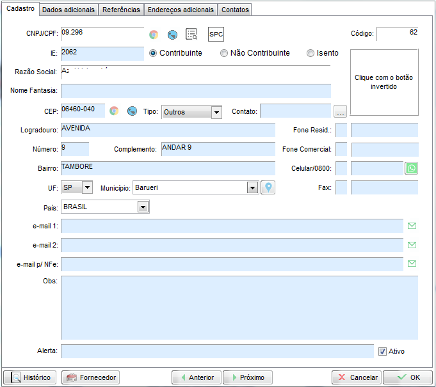Click the Fone Comercial number field
Image resolution: width=436 pixels, height=387 pixels.
(x=385, y=150)
